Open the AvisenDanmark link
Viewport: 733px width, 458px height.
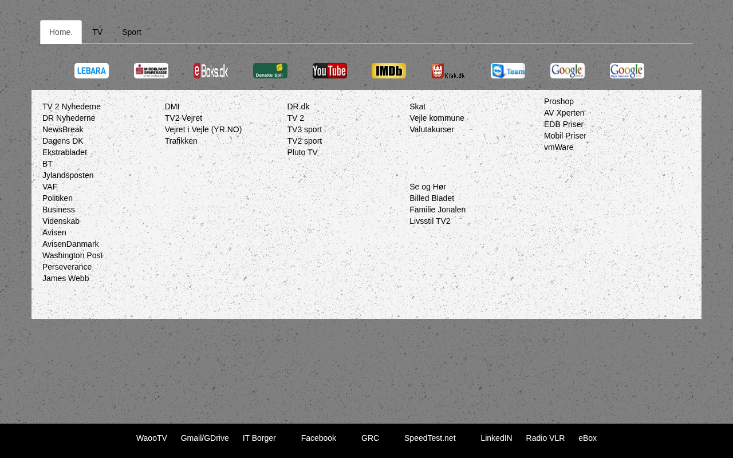70,244
